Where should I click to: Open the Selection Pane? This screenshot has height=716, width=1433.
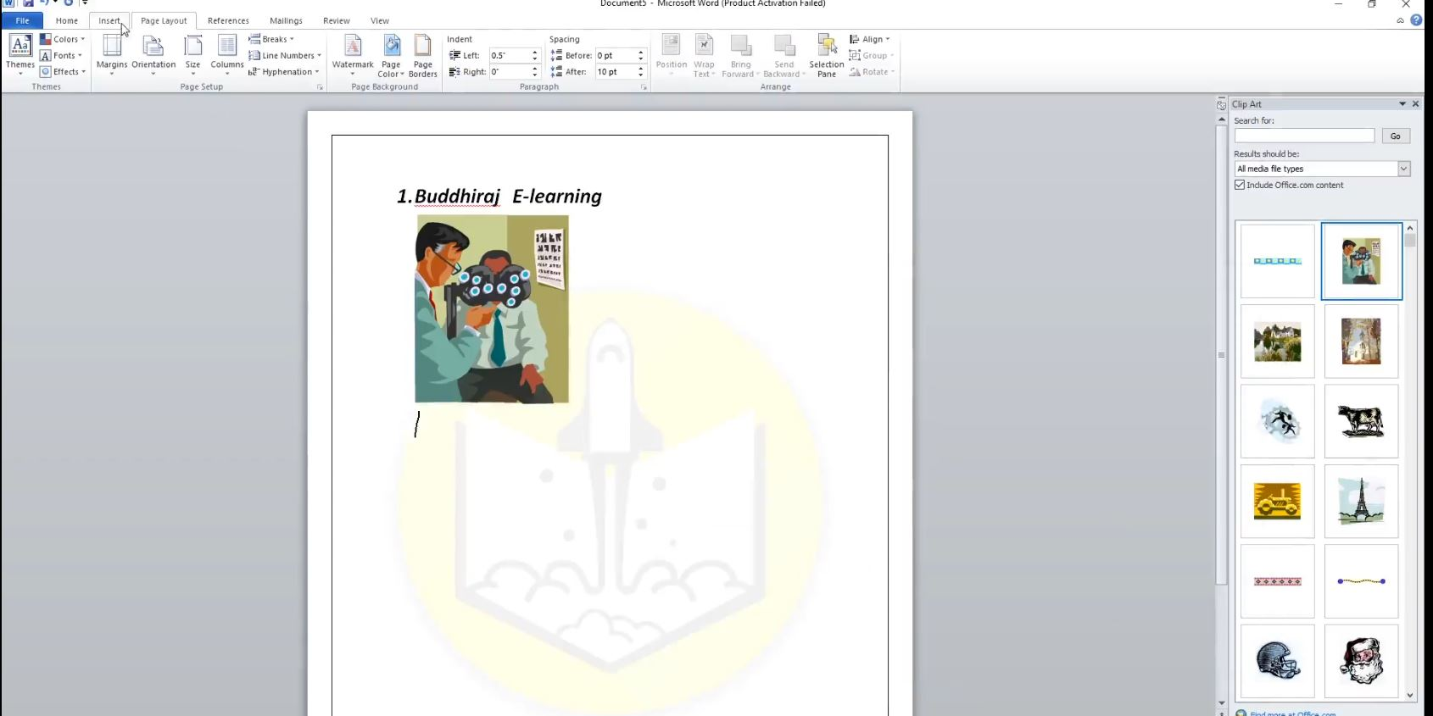click(x=826, y=56)
